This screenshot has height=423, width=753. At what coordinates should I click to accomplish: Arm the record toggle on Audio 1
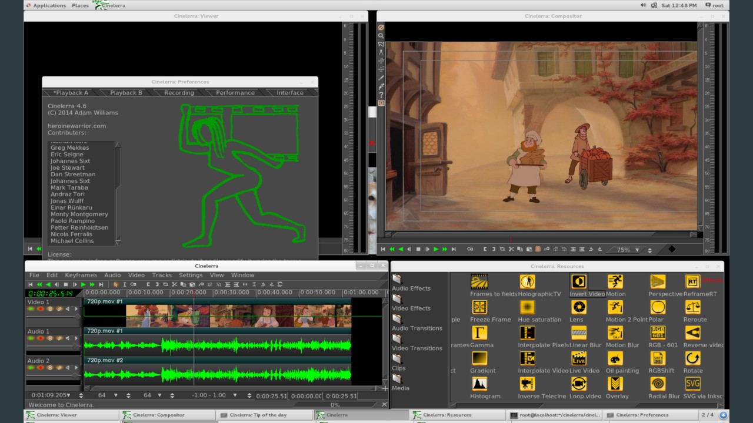41,338
